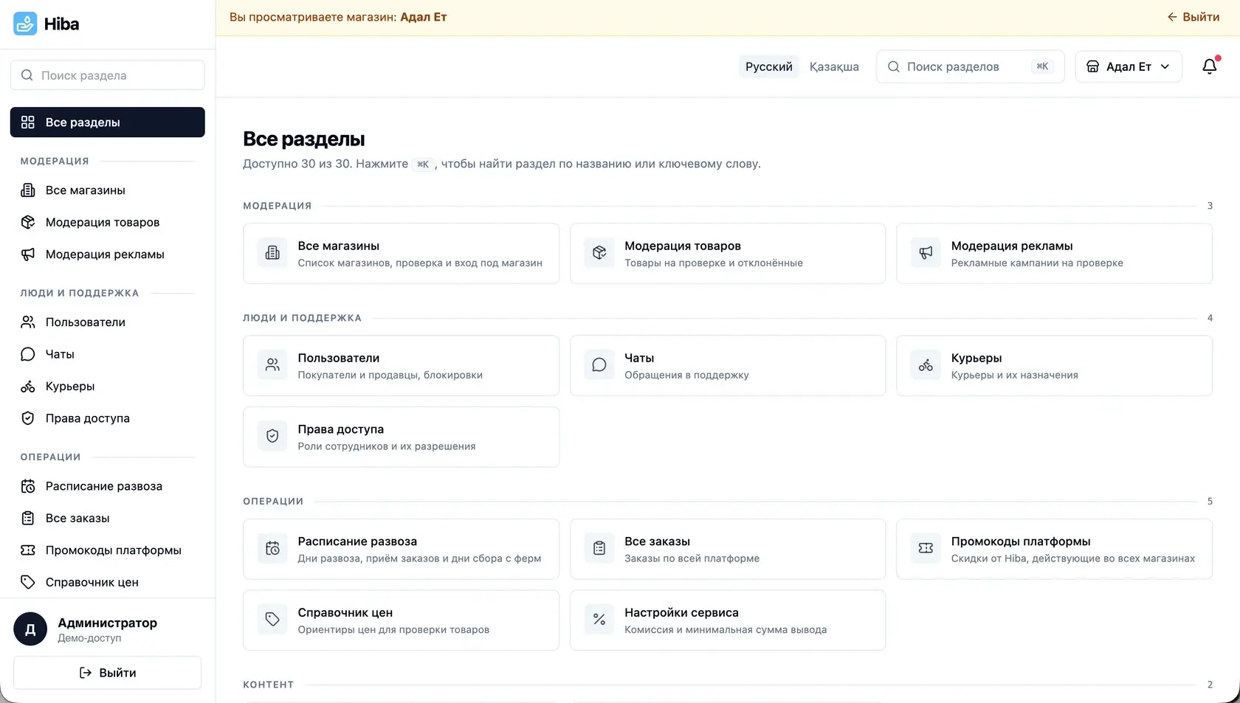Open notifications bell
This screenshot has height=703, width=1240.
click(x=1210, y=66)
